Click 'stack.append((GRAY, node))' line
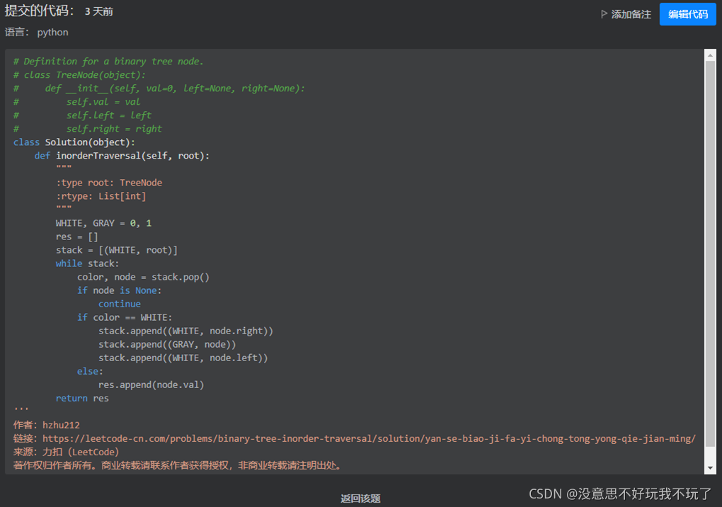Screen dimensions: 722x507 click(167, 344)
